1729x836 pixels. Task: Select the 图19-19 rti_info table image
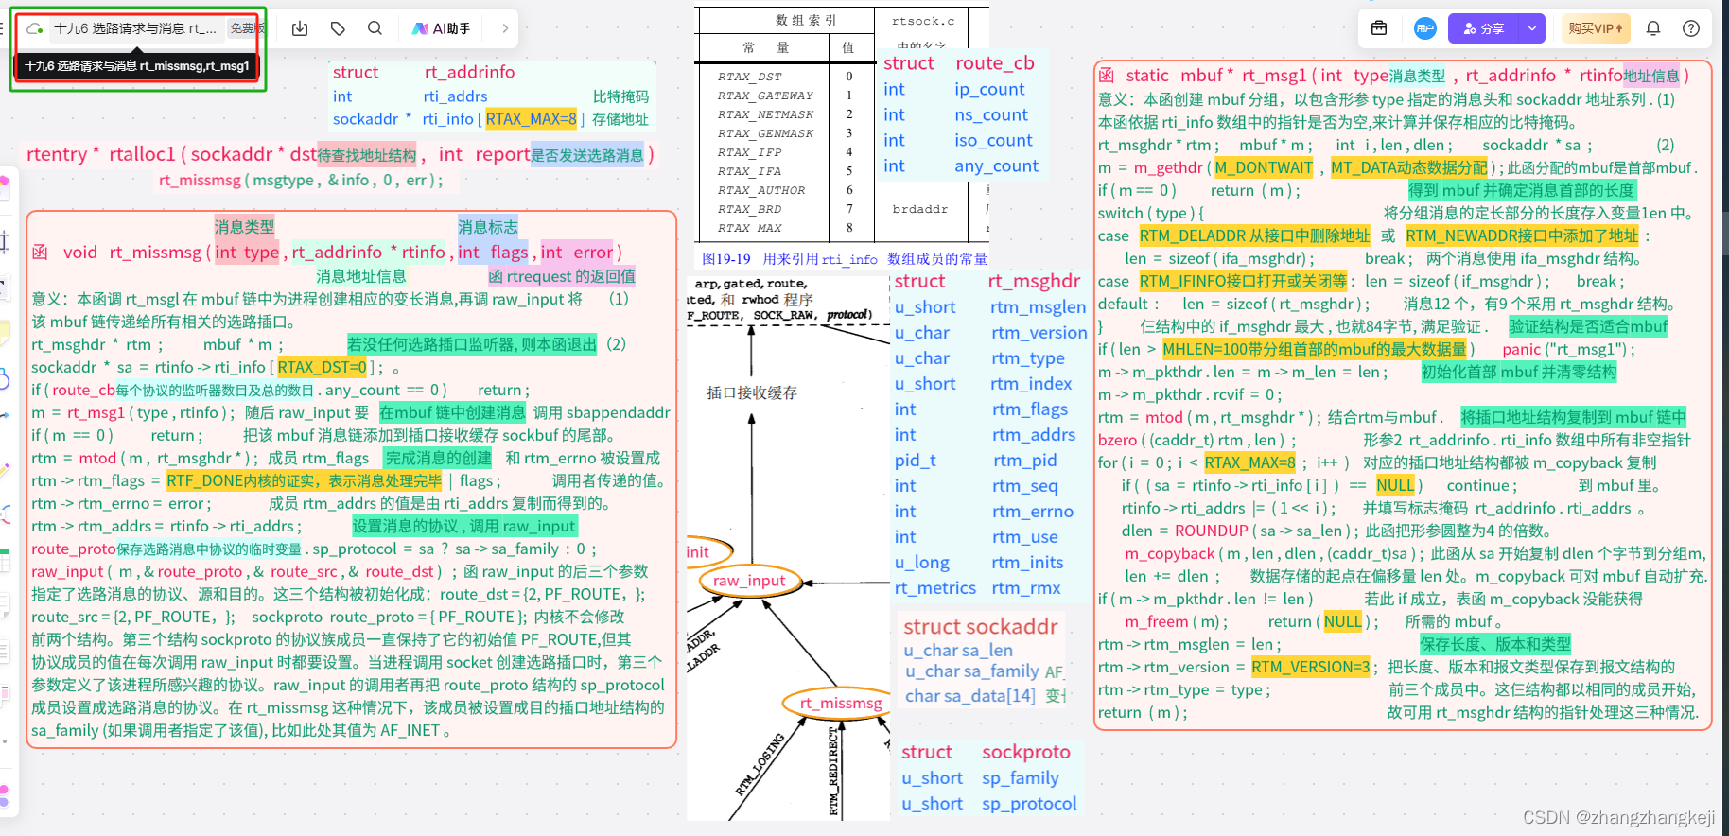click(842, 138)
